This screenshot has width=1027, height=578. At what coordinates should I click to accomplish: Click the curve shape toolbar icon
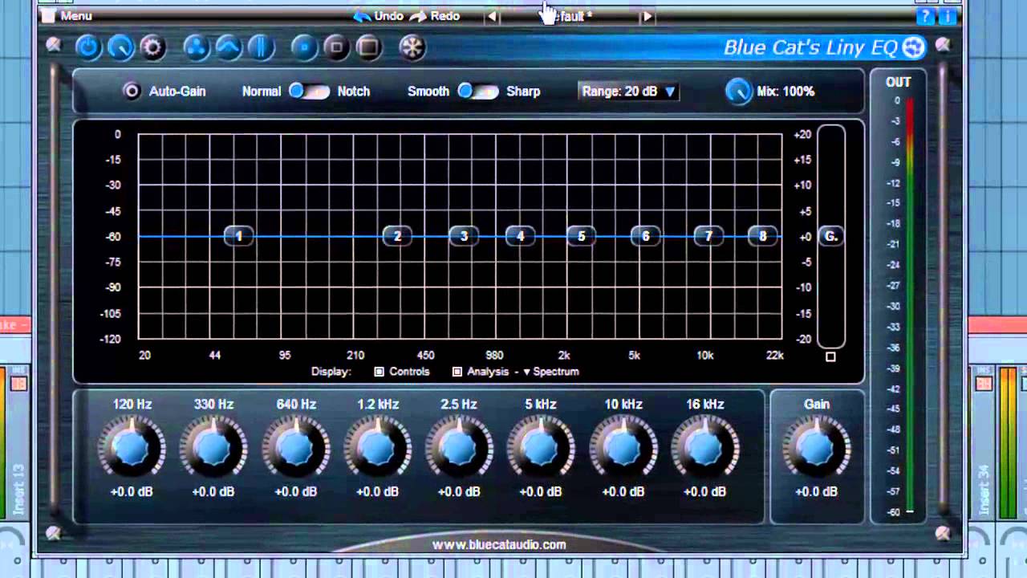point(228,47)
